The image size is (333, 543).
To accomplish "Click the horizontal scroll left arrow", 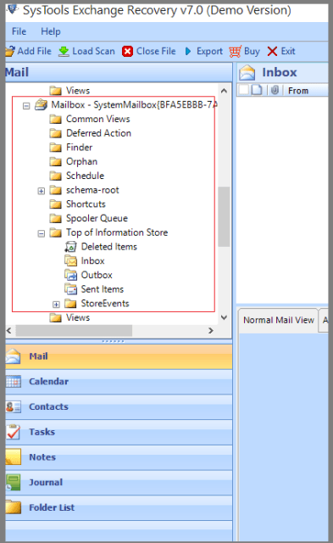I will (9, 330).
